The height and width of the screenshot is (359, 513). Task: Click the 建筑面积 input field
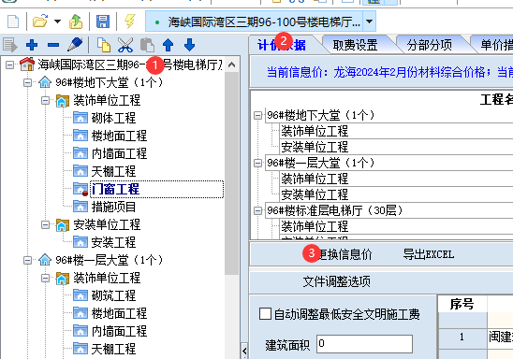tap(364, 344)
